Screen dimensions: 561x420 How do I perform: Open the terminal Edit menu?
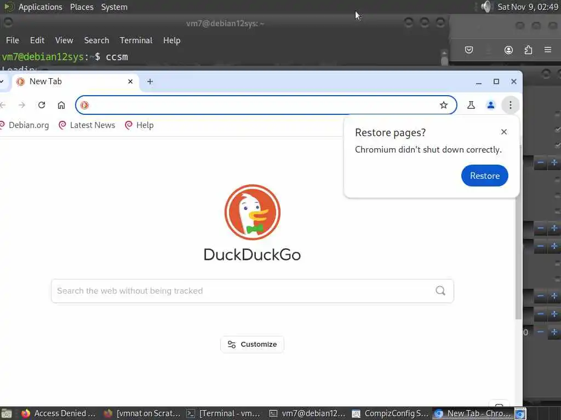click(x=37, y=40)
